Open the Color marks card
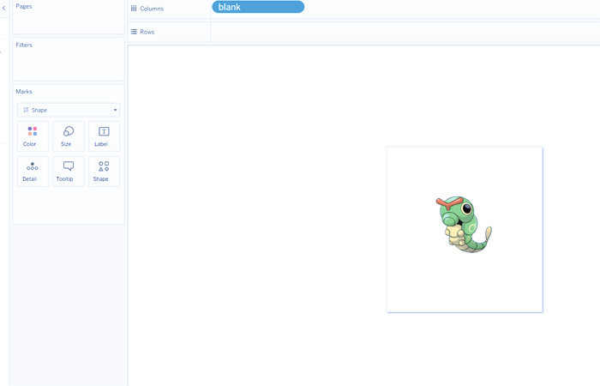The image size is (600, 386). point(33,136)
